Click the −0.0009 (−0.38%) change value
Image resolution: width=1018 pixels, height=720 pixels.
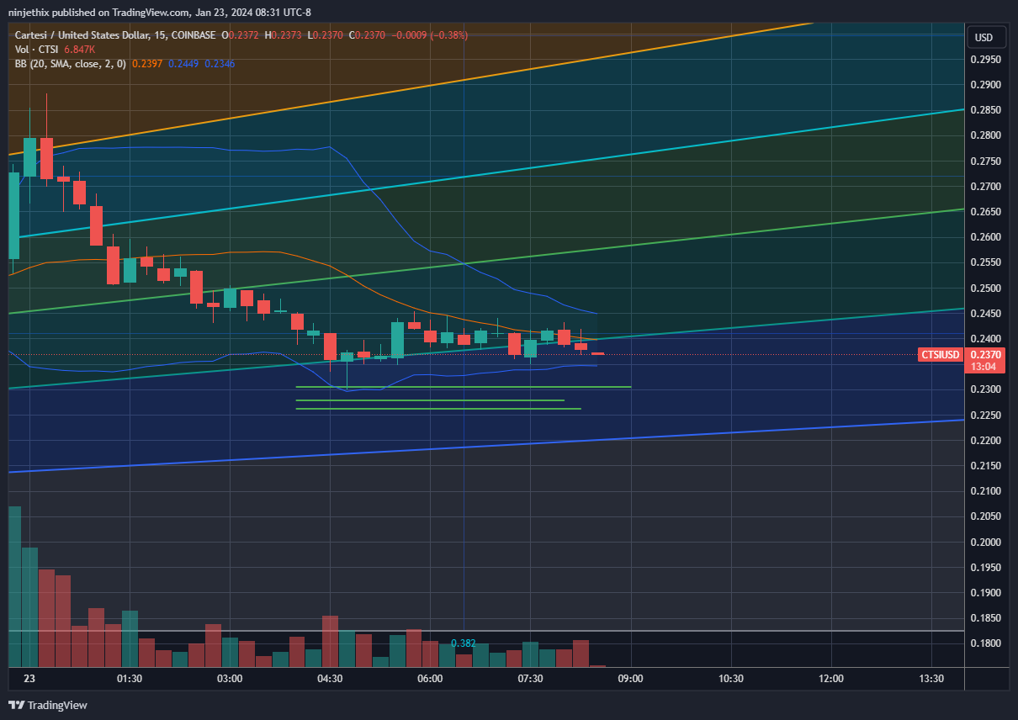click(432, 35)
